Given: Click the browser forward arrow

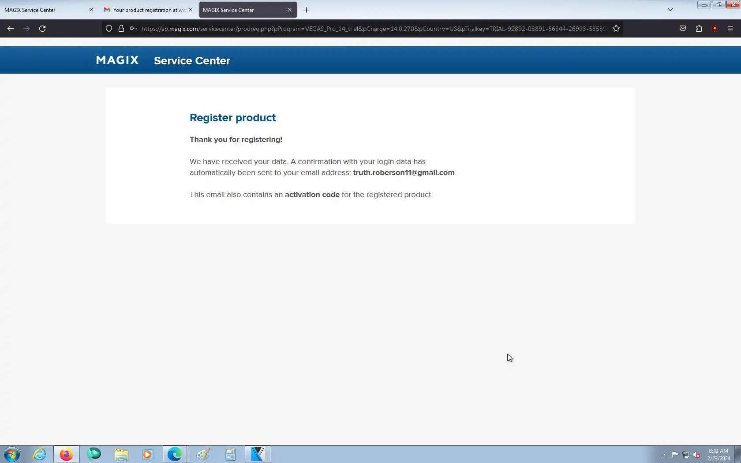Looking at the screenshot, I should pos(26,28).
